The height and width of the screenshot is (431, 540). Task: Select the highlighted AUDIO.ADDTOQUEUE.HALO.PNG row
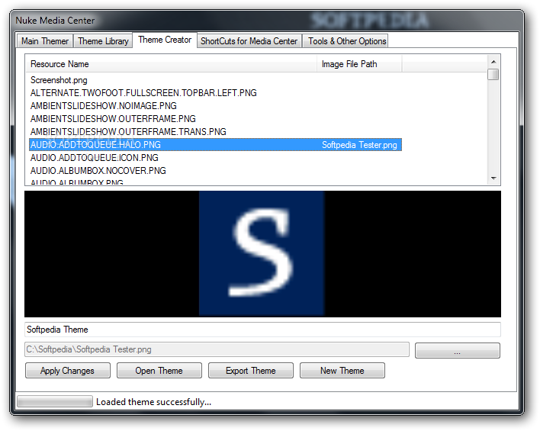[215, 145]
